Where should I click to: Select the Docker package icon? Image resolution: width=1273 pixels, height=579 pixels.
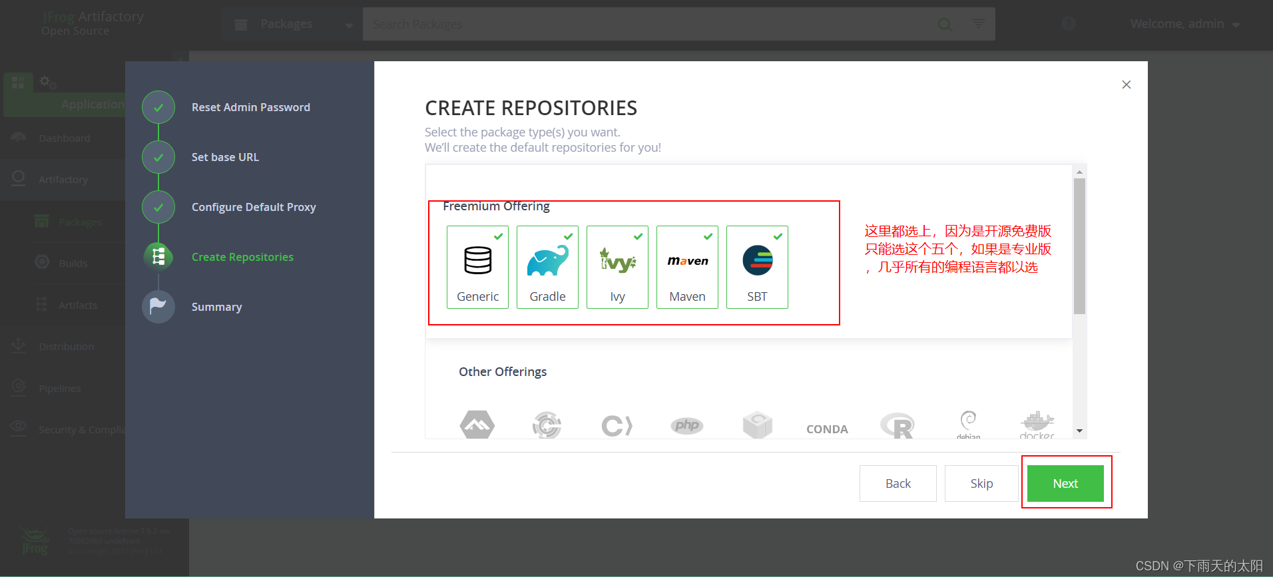1037,425
